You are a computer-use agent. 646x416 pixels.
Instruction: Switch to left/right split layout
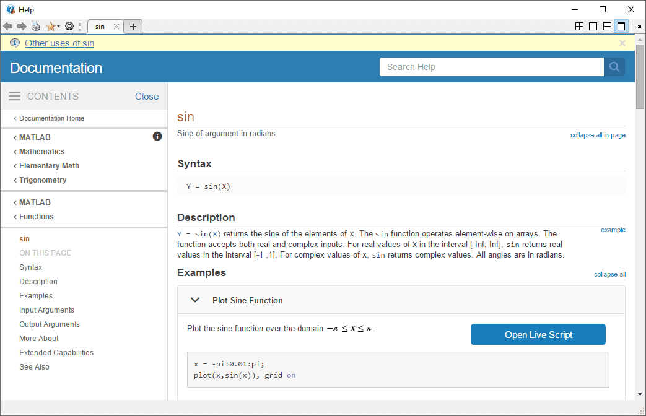pos(593,27)
